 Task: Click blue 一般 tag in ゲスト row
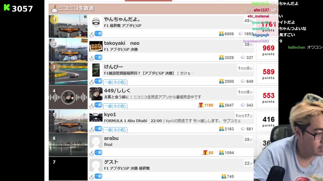98,176
